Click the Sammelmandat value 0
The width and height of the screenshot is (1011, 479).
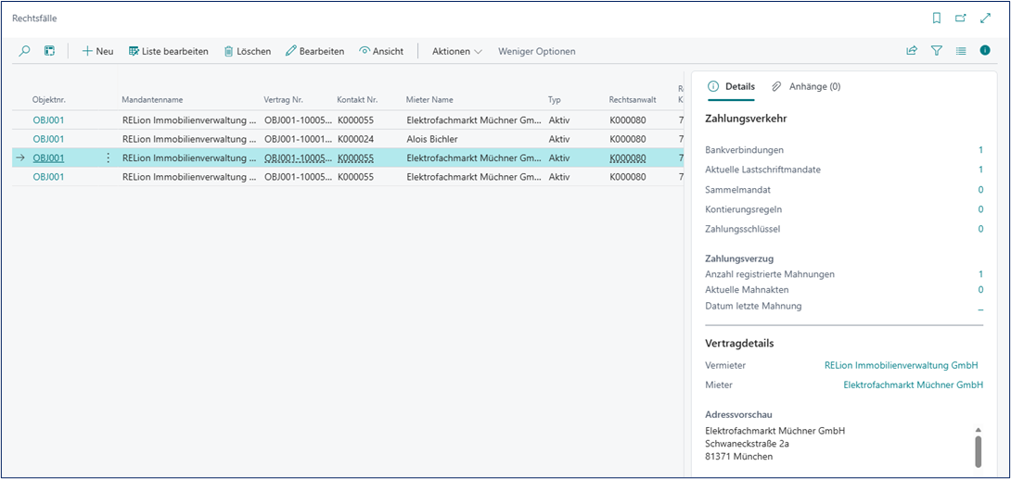click(x=980, y=189)
